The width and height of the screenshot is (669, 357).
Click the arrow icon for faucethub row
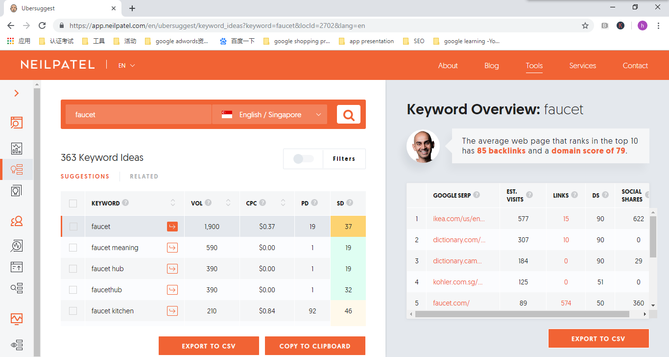point(172,290)
